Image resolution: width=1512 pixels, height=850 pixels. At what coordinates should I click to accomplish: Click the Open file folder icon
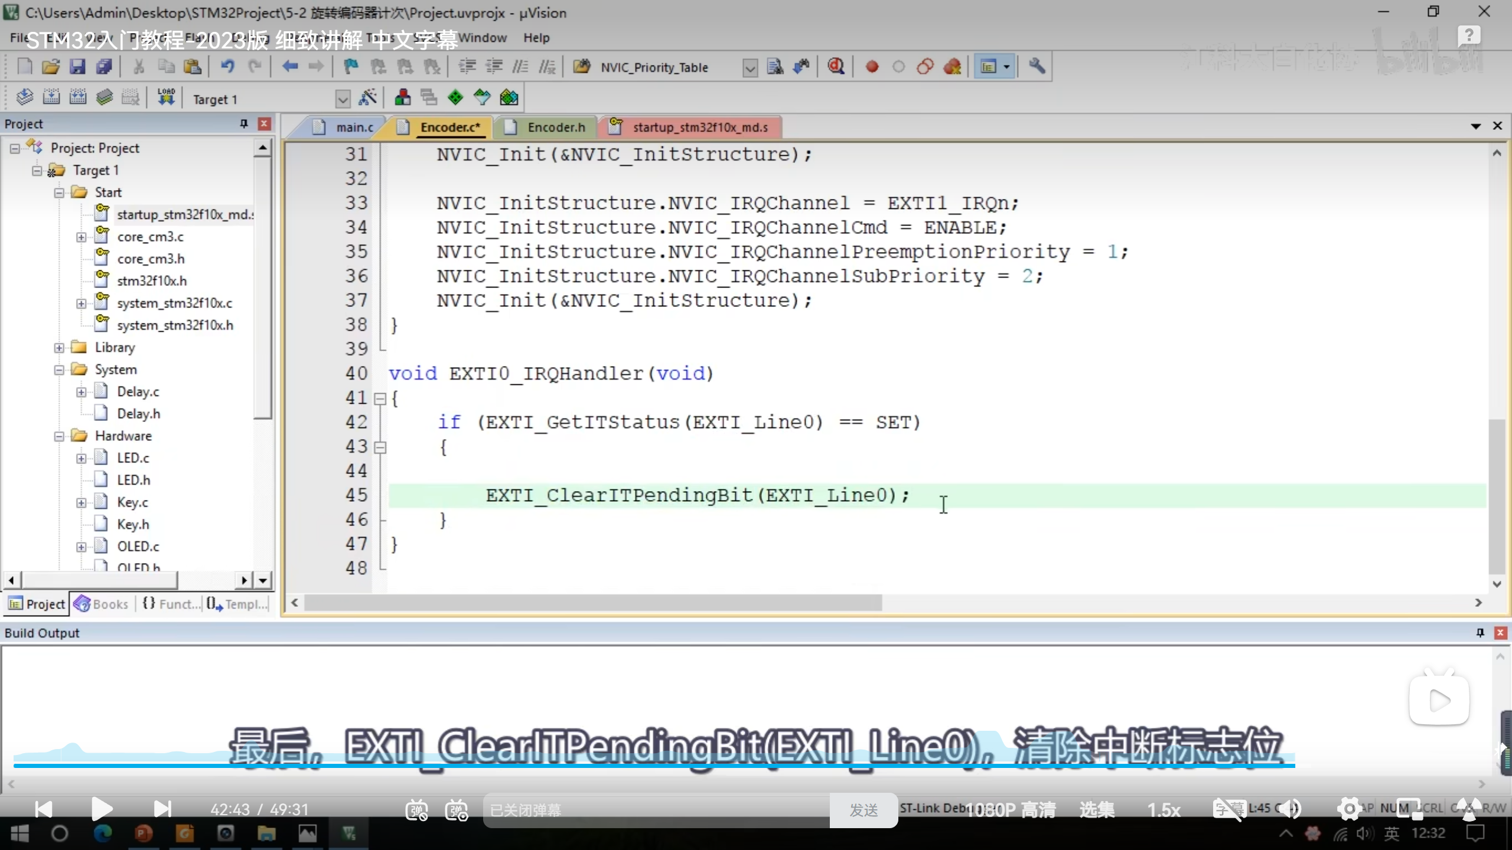(51, 67)
